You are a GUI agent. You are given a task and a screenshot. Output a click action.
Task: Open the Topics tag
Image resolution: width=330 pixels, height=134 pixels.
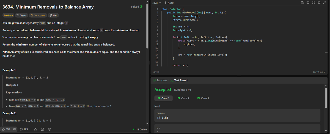[22, 15]
